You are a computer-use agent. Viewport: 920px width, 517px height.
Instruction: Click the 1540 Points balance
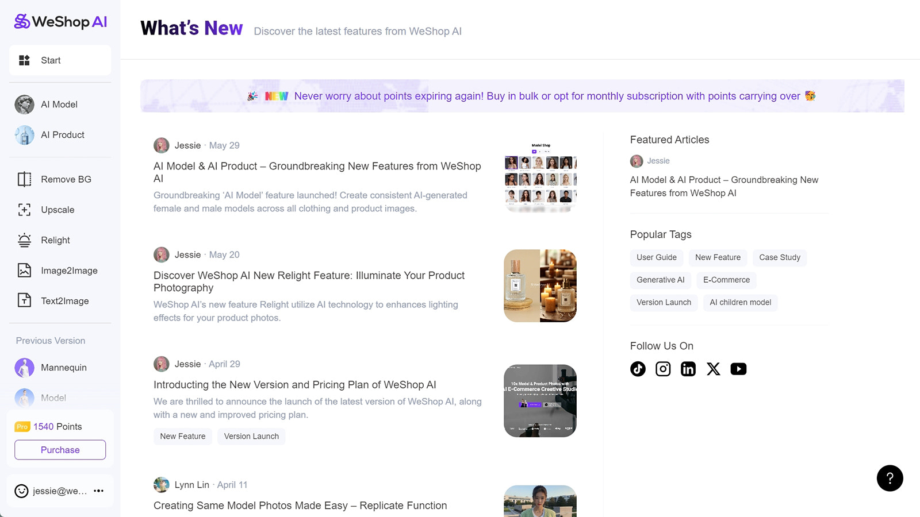57,427
